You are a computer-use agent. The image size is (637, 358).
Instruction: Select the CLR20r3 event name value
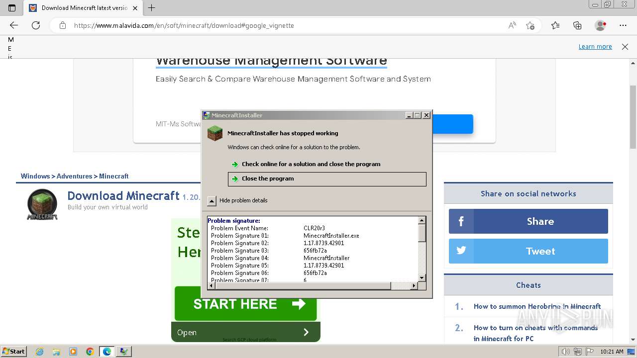click(314, 228)
